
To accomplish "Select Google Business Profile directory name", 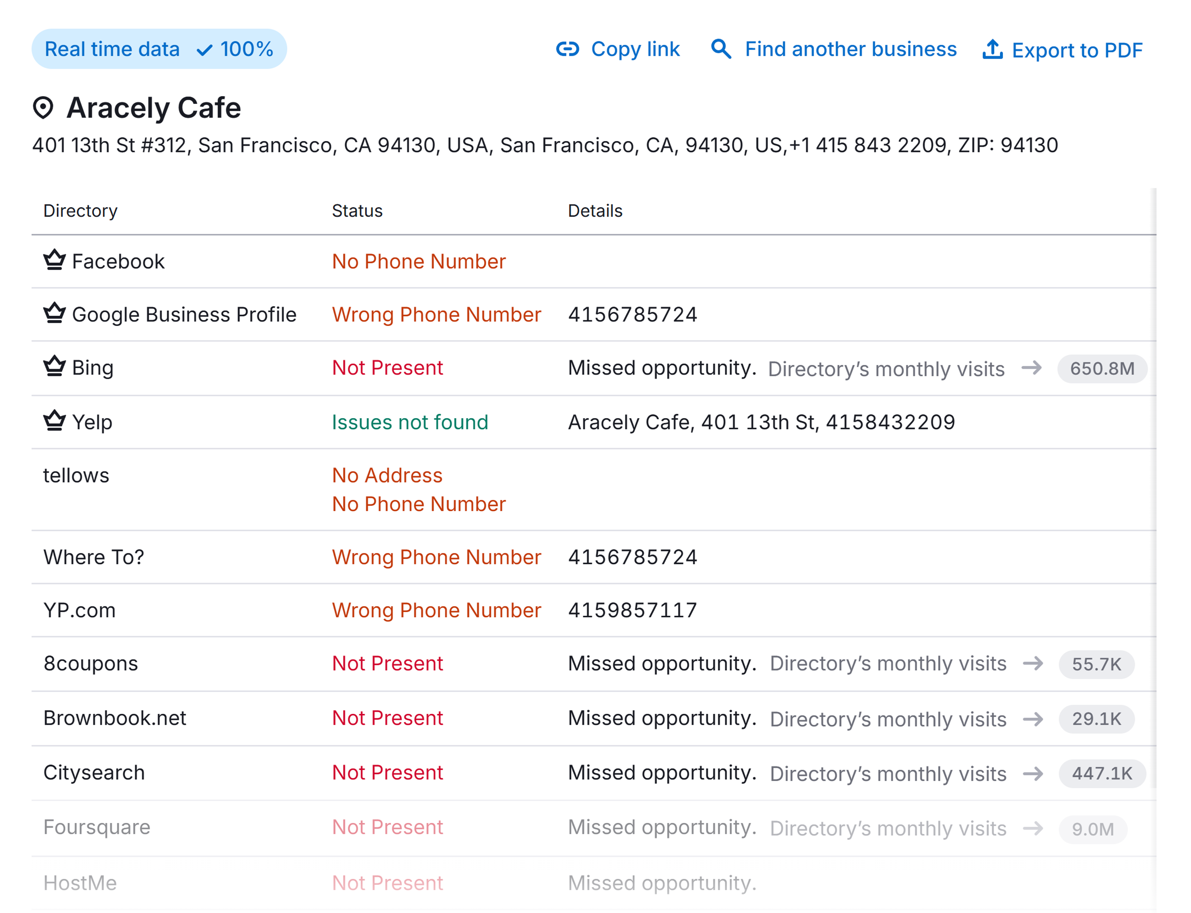I will pyautogui.click(x=184, y=315).
